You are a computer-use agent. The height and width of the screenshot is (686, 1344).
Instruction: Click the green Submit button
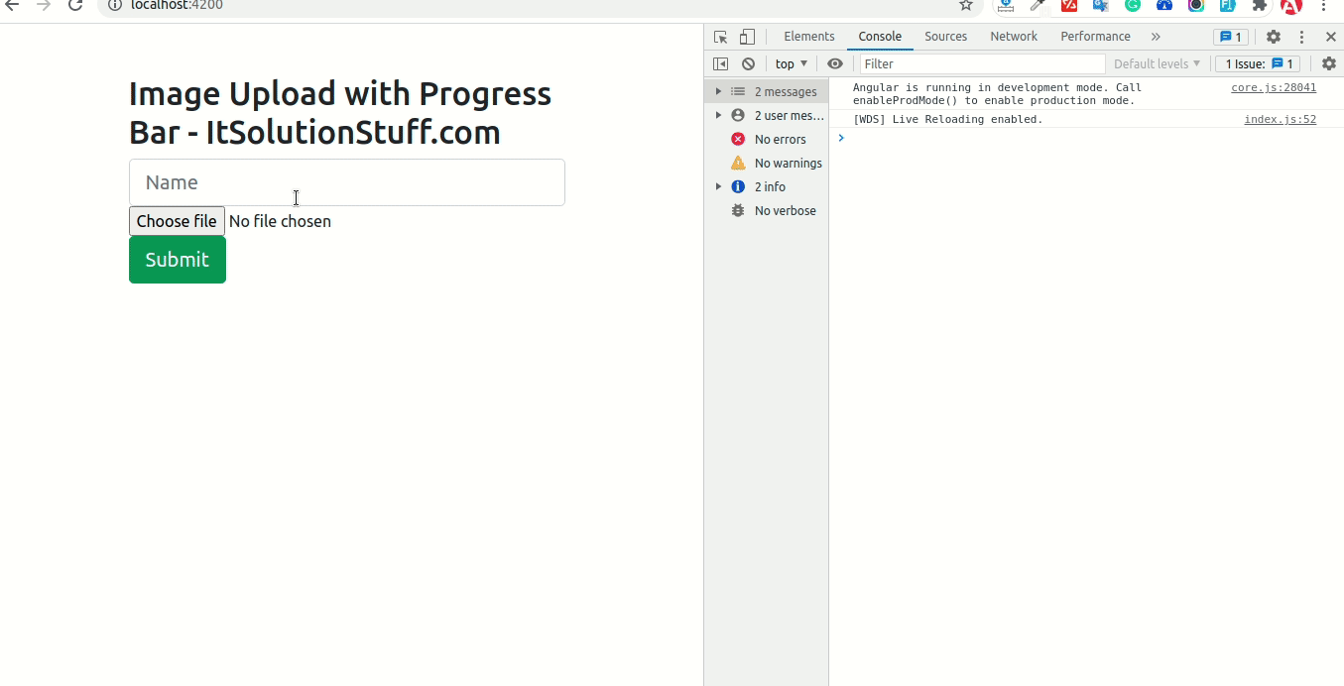(x=177, y=260)
